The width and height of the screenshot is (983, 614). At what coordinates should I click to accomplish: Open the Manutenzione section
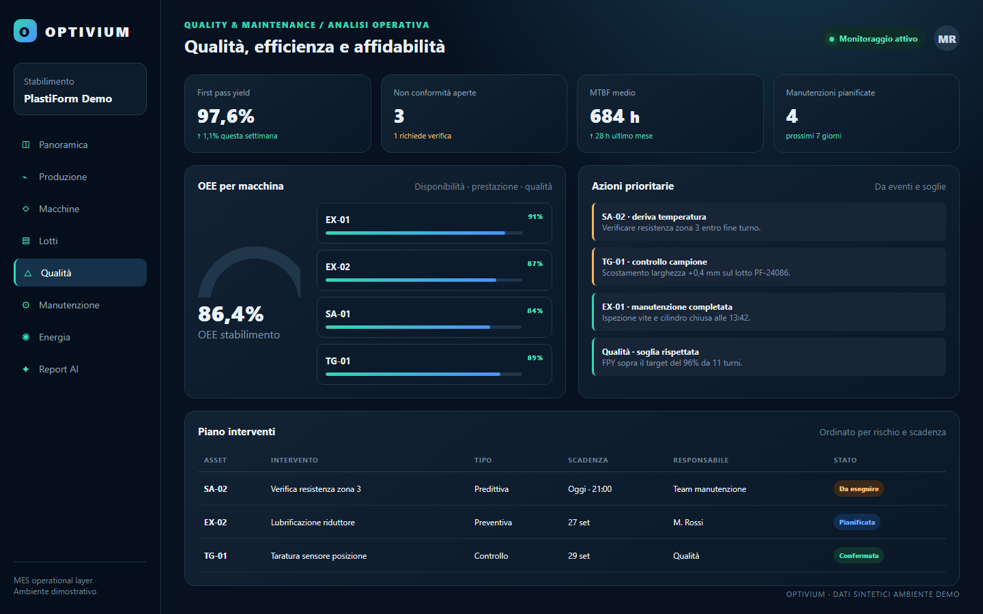pyautogui.click(x=80, y=305)
